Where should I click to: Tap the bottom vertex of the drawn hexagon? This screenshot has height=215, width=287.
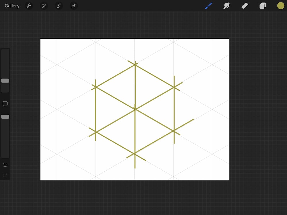[135, 154]
